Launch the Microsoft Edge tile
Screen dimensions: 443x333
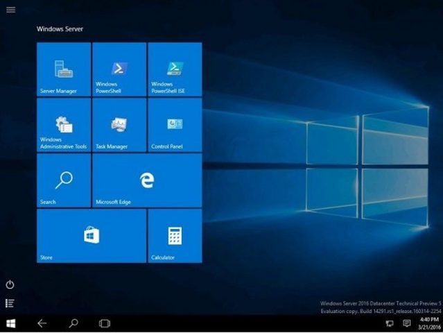(x=147, y=180)
